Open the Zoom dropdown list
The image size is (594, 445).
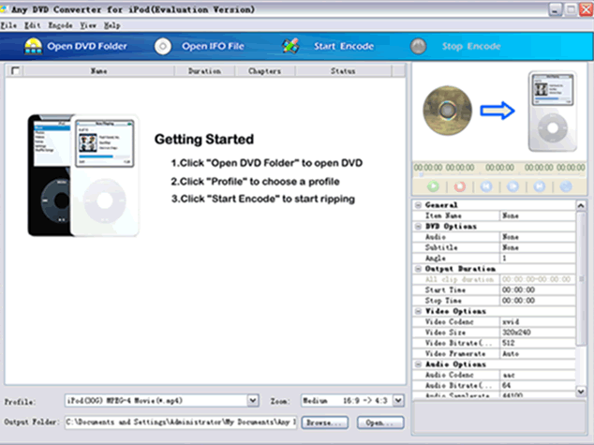click(x=399, y=401)
